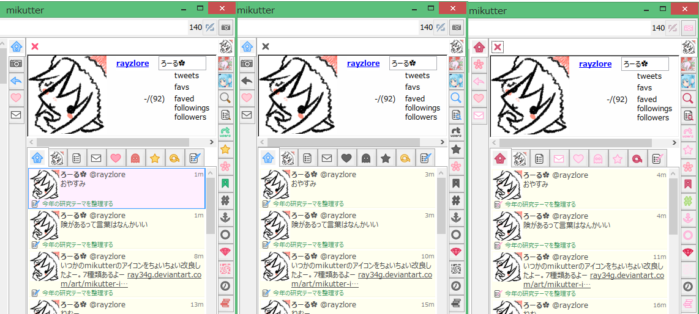This screenshot has width=699, height=314.
Task: Open red magnifier search tab in right window
Action: click(x=688, y=98)
